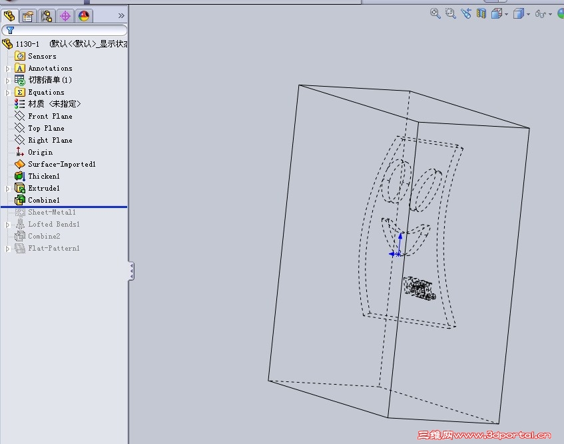Open the DimXpertManager tab
564x444 pixels.
pyautogui.click(x=65, y=16)
